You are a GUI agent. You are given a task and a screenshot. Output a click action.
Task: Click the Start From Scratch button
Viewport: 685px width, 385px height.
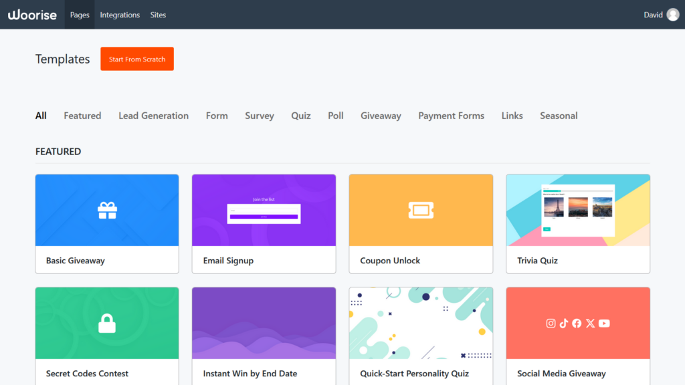136,59
